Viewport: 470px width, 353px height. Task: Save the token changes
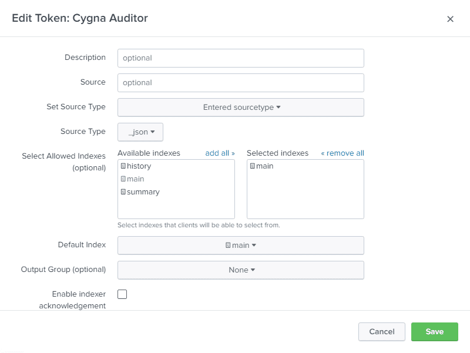coord(434,331)
